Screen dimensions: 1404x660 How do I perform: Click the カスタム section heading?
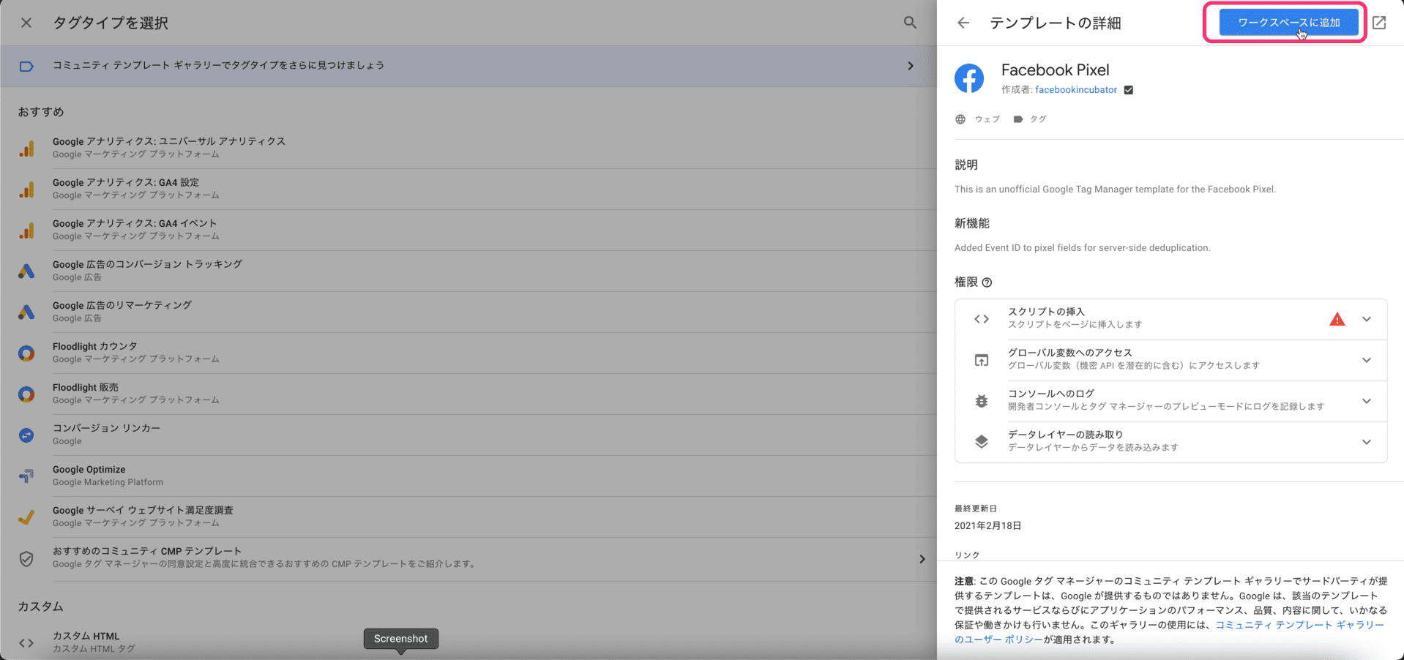[40, 607]
